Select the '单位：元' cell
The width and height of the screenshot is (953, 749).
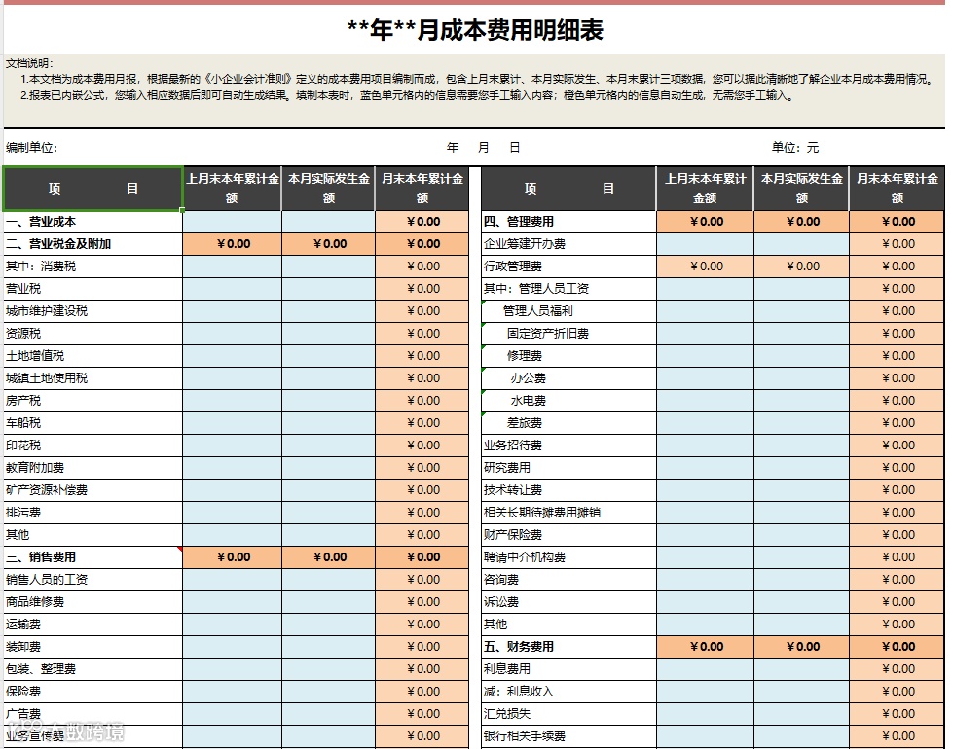795,148
